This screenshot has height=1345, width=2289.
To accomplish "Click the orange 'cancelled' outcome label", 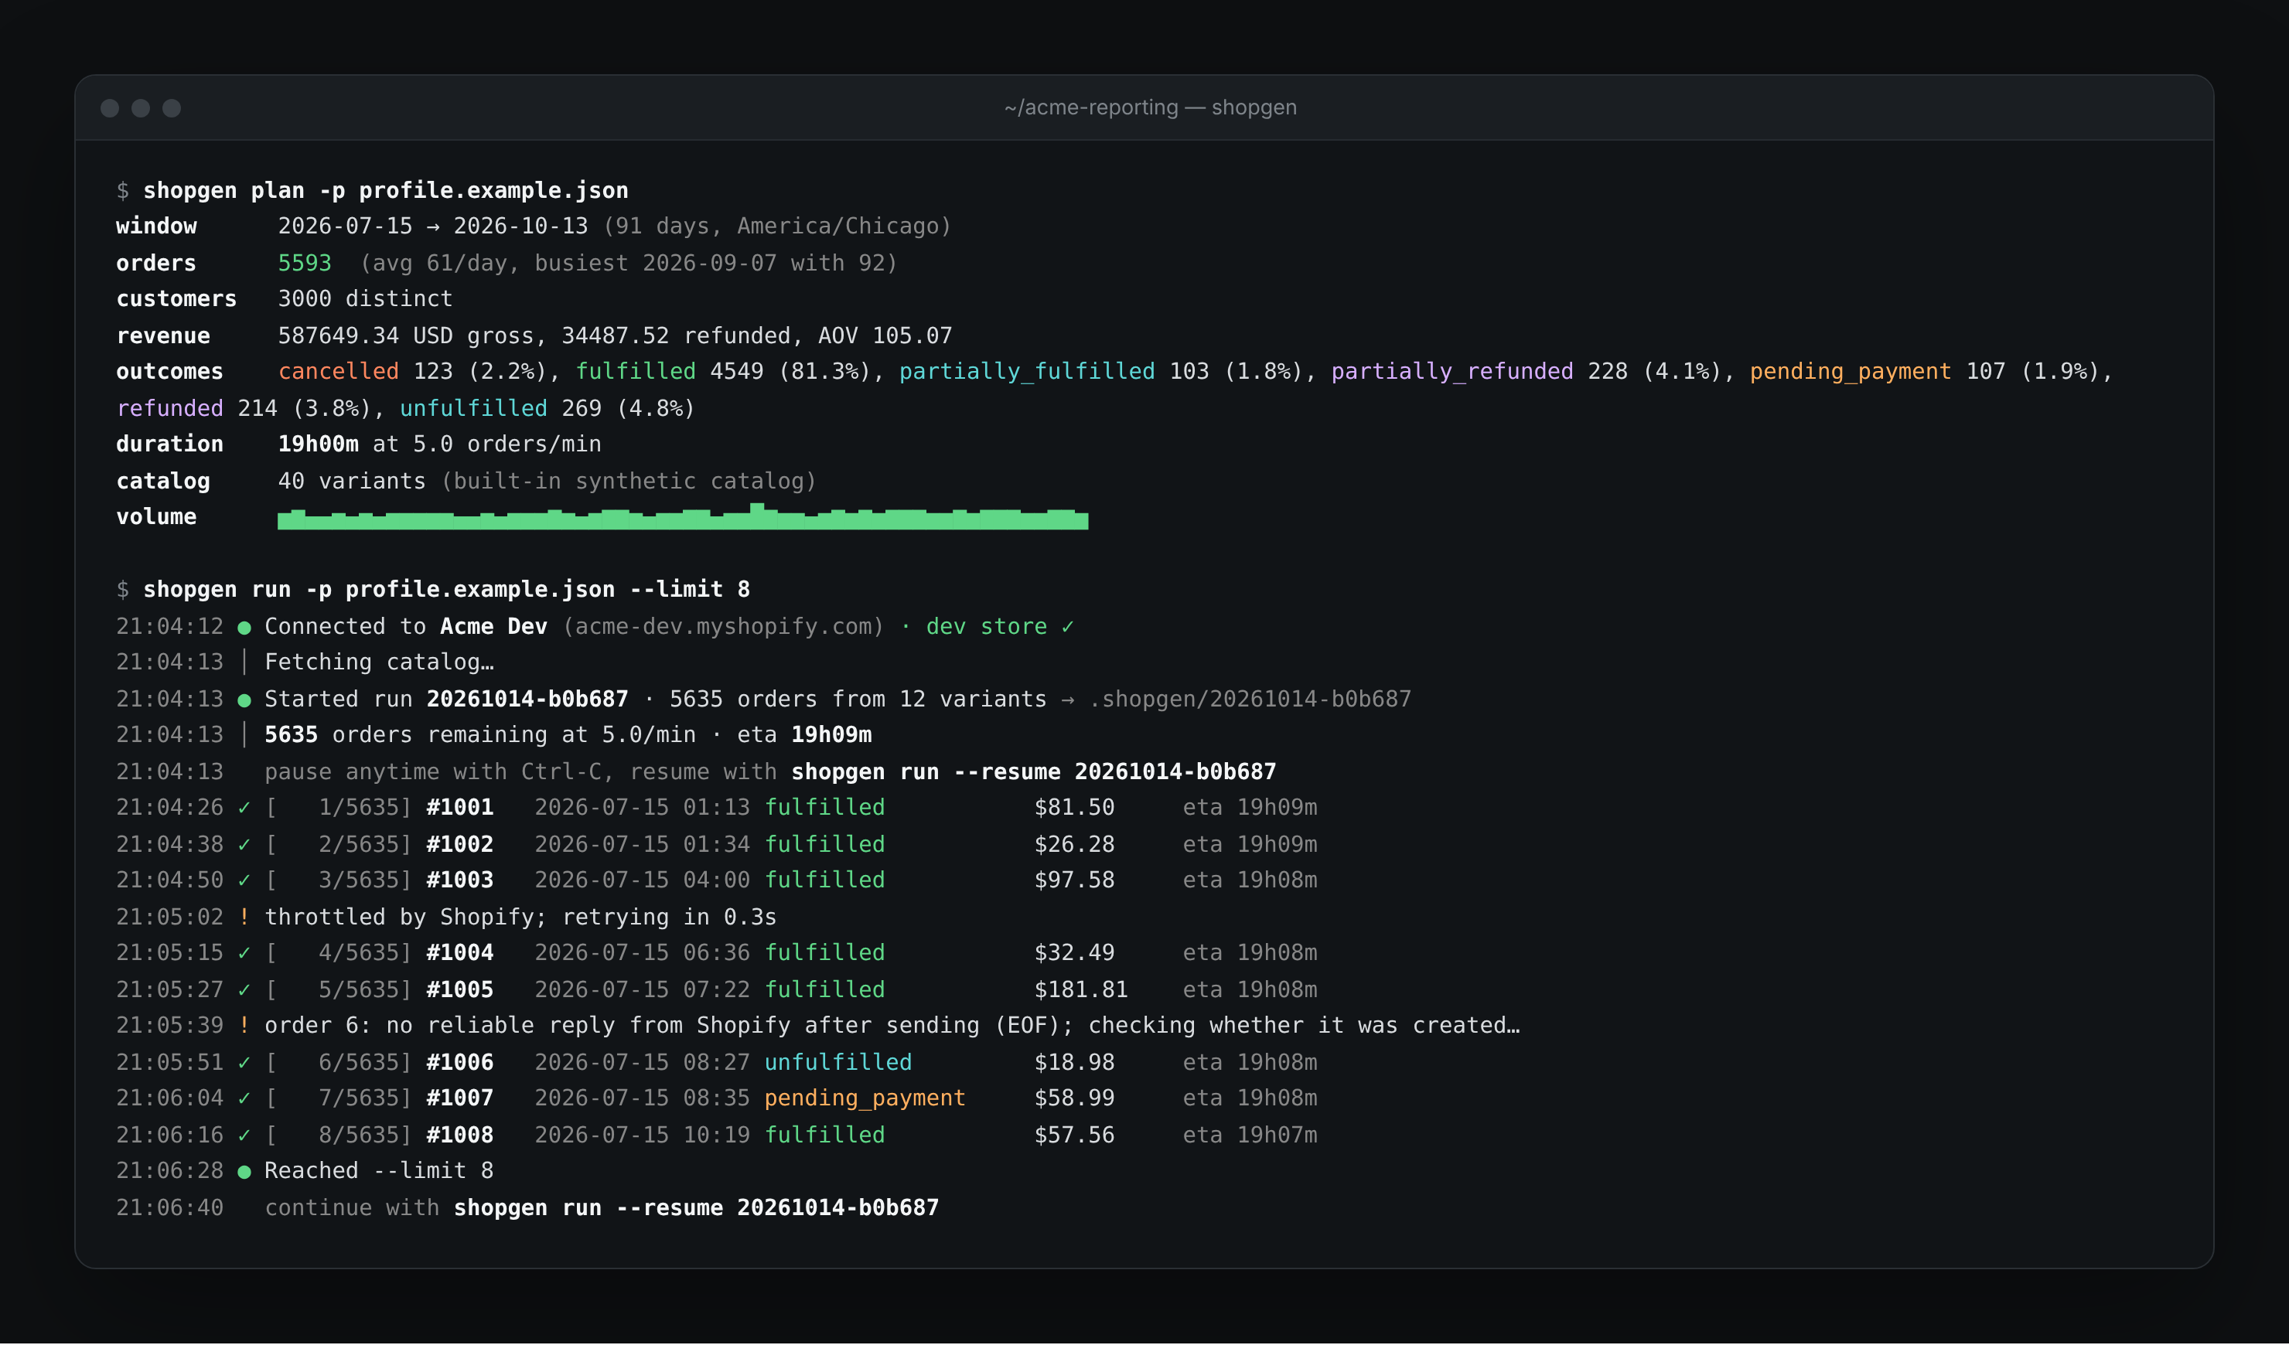I will coord(338,372).
